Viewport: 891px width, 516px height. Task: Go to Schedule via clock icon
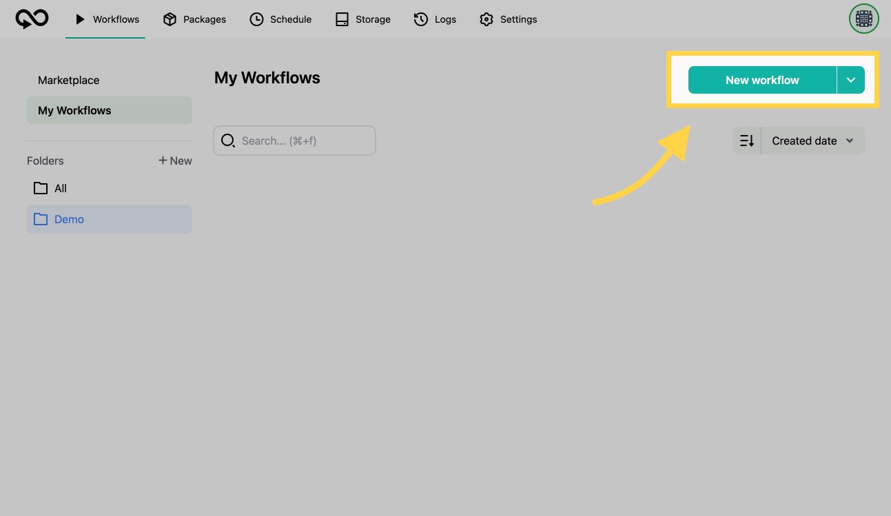(256, 19)
